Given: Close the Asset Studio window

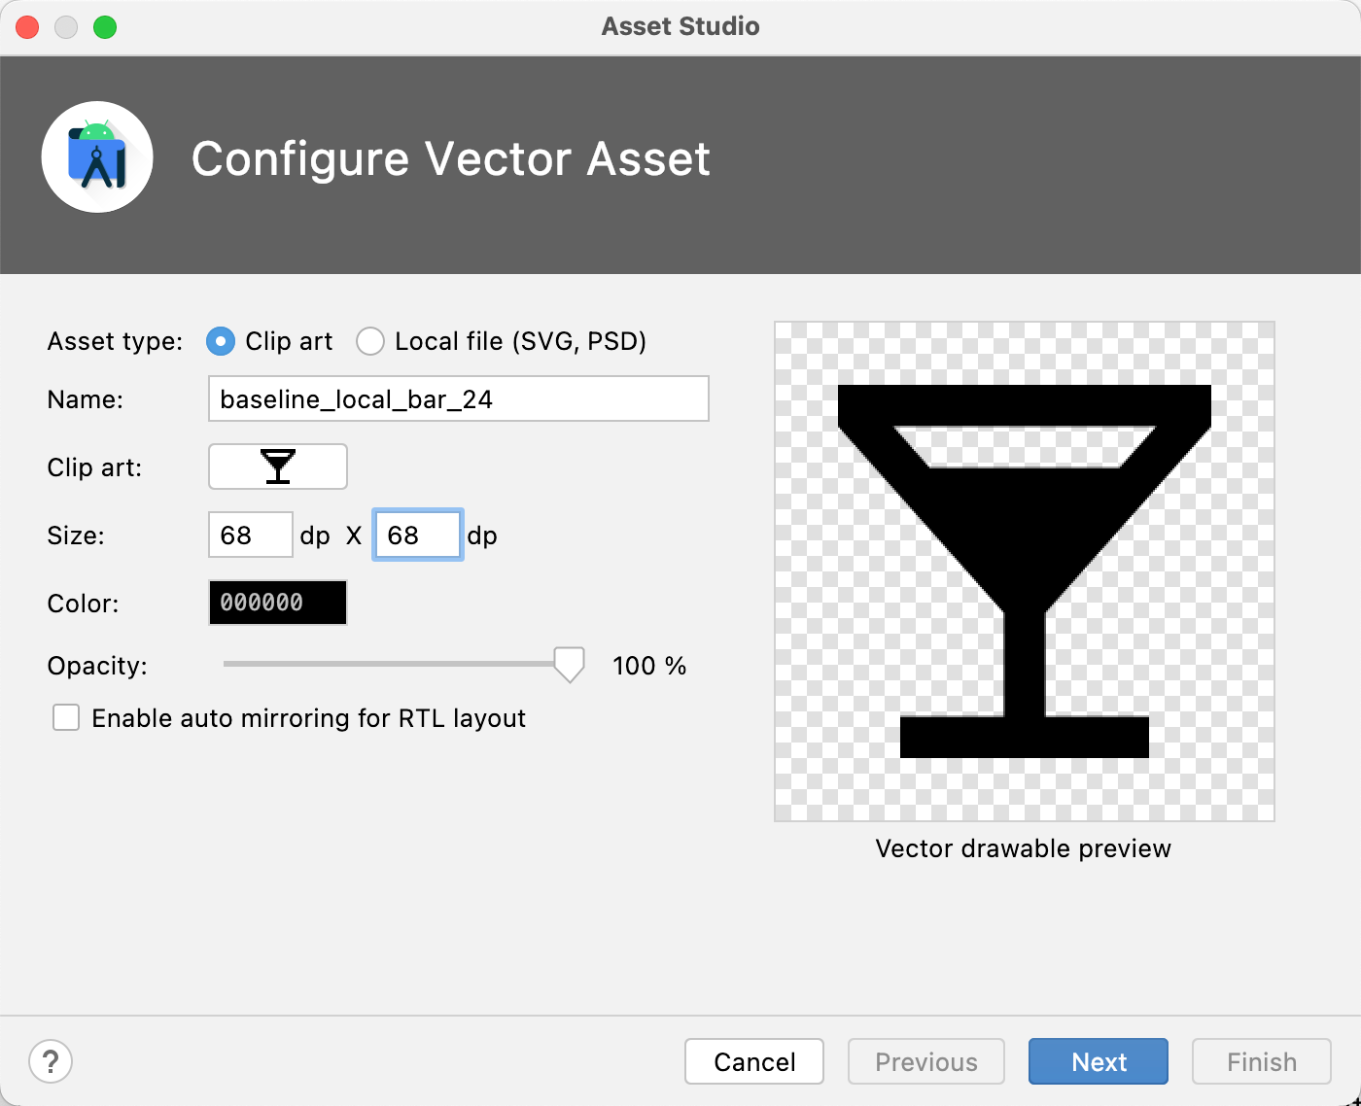Looking at the screenshot, I should coord(27,27).
